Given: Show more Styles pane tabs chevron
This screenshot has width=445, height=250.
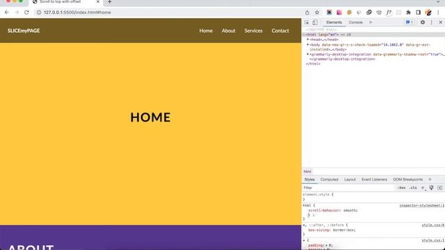Looking at the screenshot, I should coord(430,179).
